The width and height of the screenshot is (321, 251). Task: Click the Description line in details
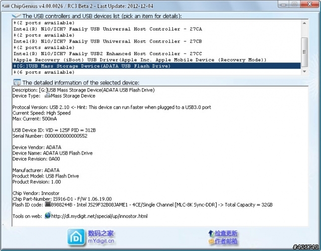(84, 90)
